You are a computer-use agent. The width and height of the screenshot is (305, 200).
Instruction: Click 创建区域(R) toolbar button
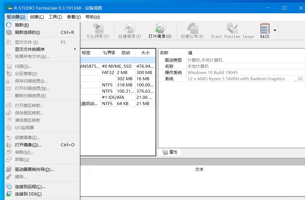point(192,31)
